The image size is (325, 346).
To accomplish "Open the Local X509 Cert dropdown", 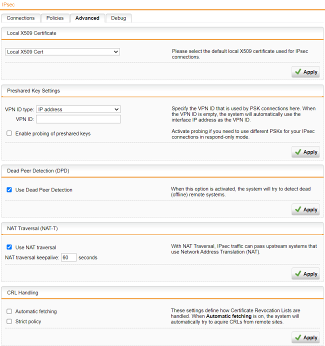I will pos(62,51).
